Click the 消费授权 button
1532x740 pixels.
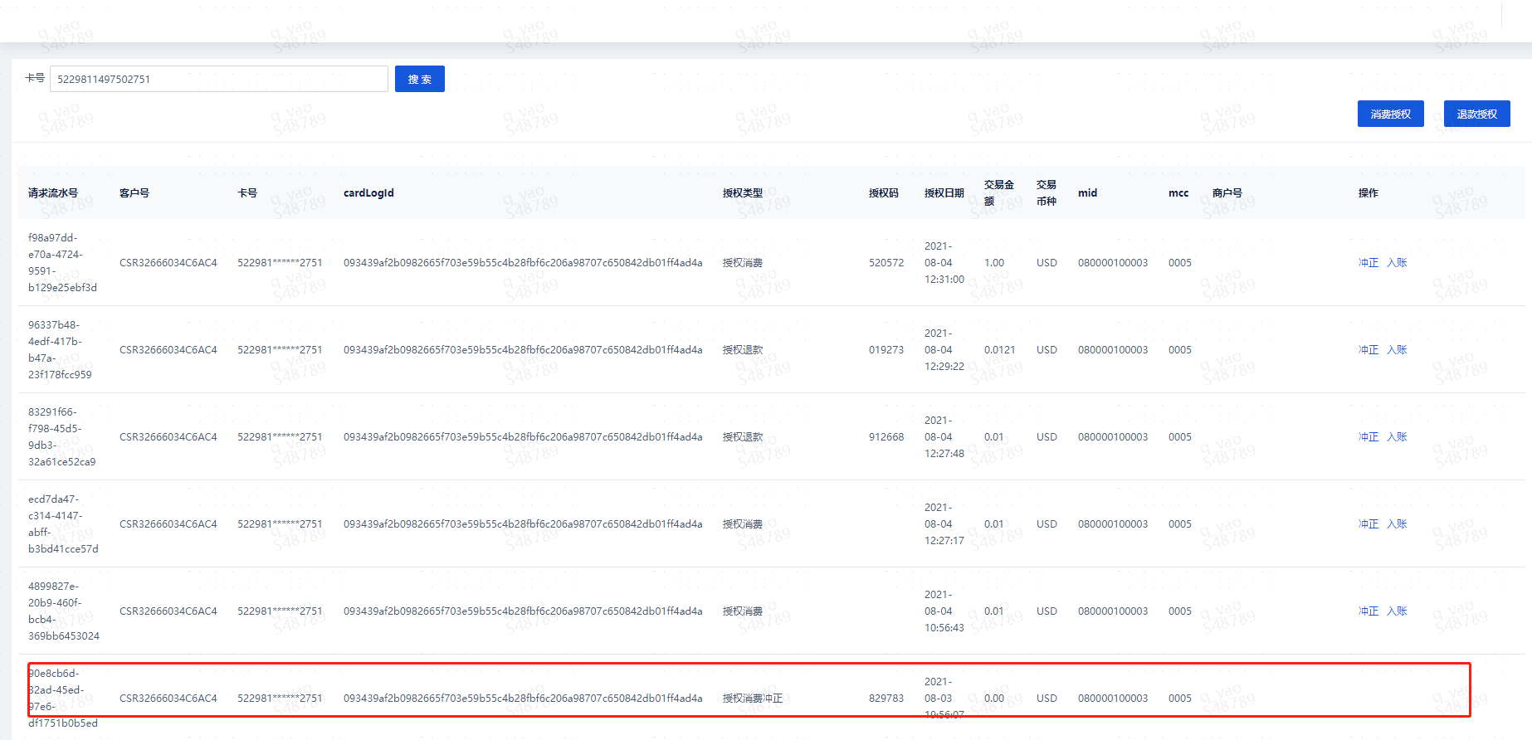click(x=1390, y=114)
